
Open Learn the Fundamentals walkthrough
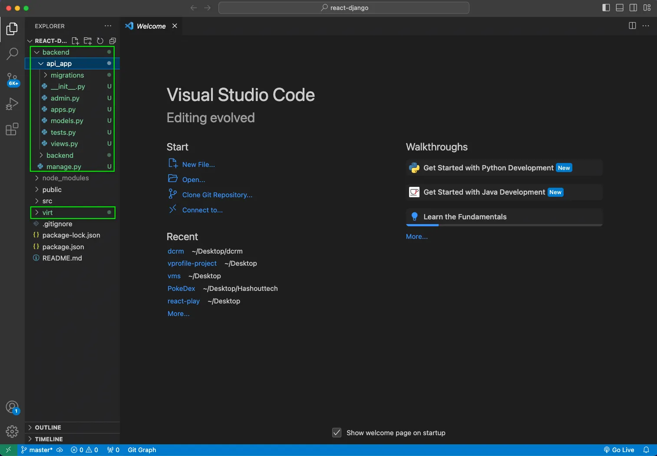click(505, 217)
